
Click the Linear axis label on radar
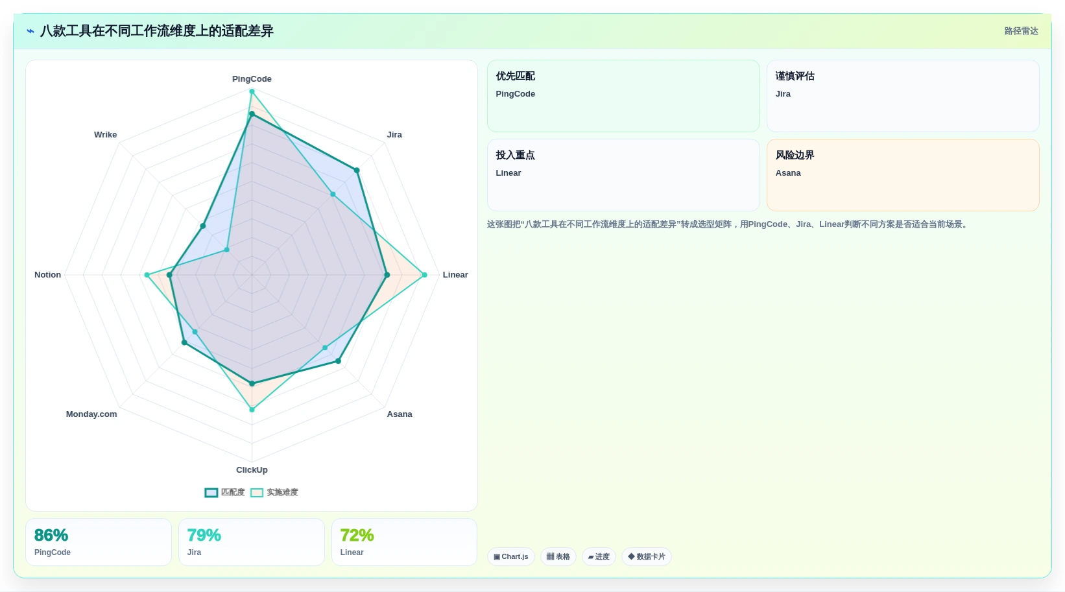click(x=455, y=275)
